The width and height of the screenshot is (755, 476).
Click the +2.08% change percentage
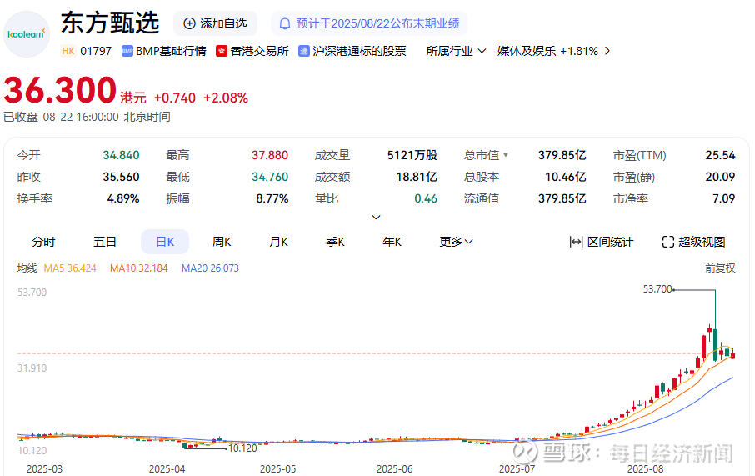tap(226, 98)
